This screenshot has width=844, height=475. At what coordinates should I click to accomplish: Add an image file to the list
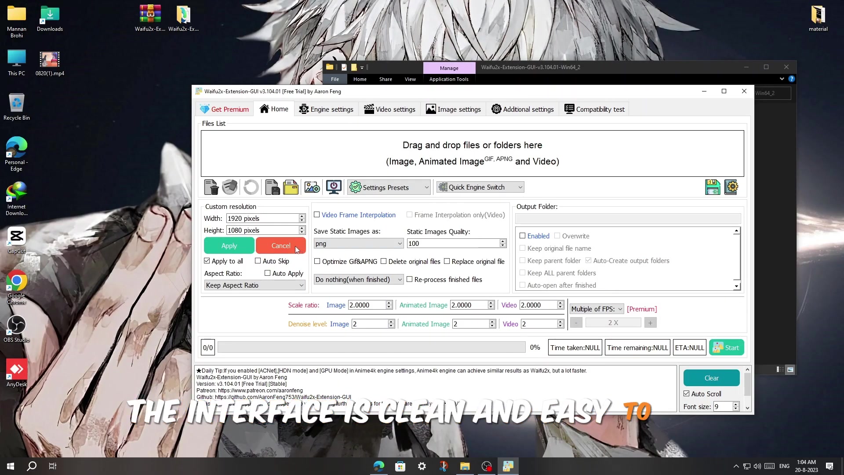(312, 187)
